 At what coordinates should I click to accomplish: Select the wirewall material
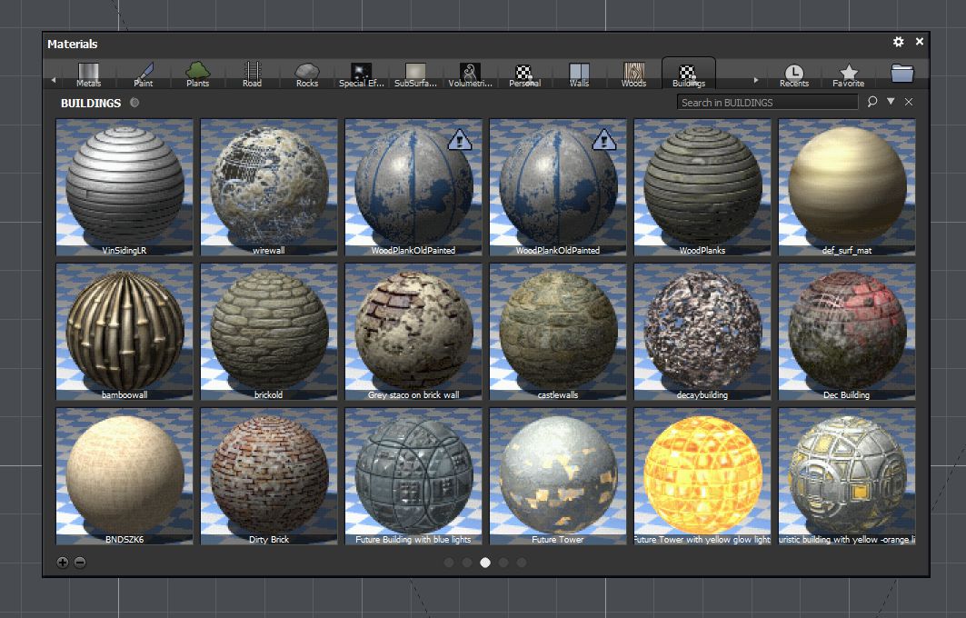[x=269, y=187]
